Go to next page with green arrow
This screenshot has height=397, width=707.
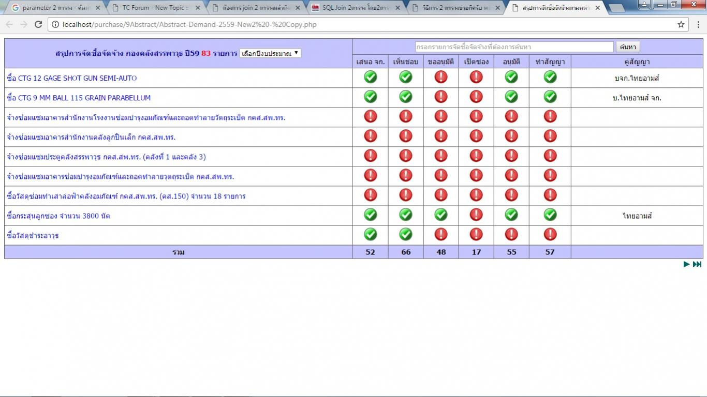coord(686,264)
